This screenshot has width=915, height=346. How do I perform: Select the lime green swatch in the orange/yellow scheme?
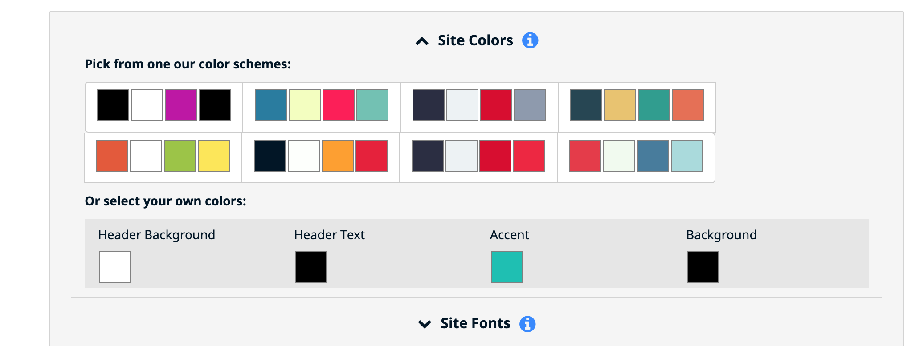(x=180, y=156)
